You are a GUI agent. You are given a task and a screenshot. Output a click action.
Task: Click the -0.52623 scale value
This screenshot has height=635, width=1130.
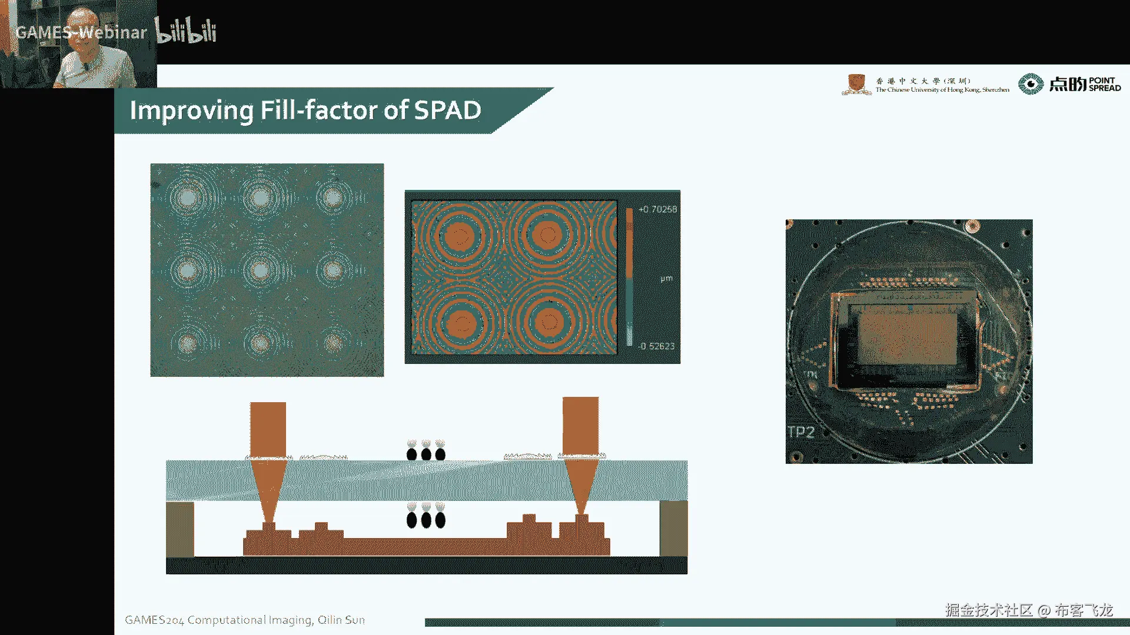click(656, 346)
